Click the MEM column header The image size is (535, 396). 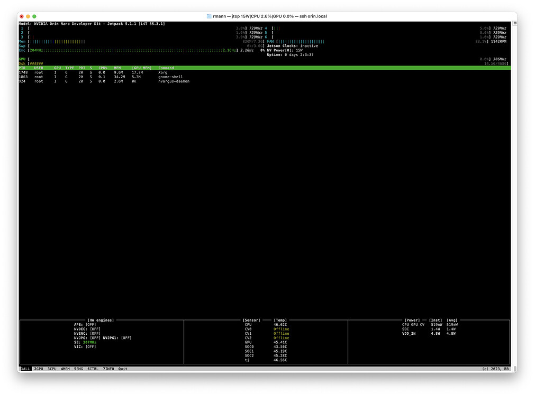[117, 68]
